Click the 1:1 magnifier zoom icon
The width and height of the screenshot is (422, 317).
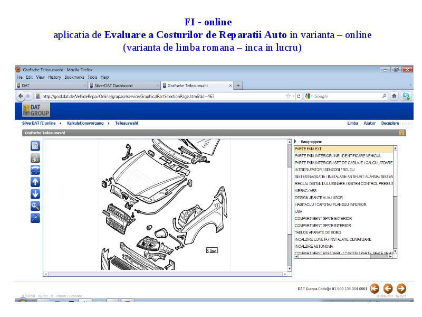point(35,206)
